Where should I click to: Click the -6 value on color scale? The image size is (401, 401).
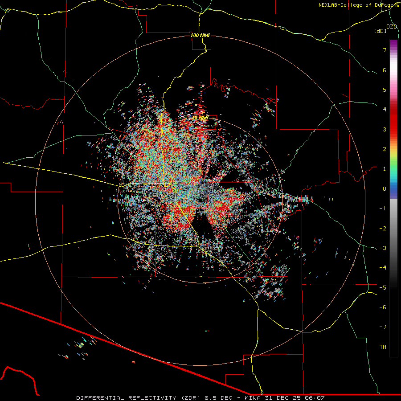coord(383,307)
